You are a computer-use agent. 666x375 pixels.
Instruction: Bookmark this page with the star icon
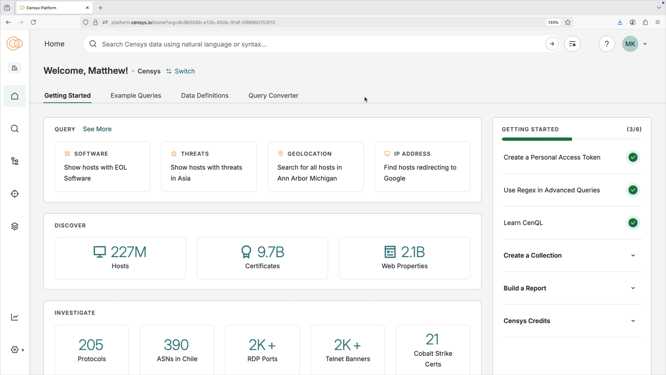click(x=568, y=22)
